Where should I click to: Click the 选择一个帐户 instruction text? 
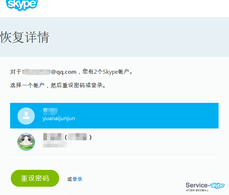click(x=58, y=86)
